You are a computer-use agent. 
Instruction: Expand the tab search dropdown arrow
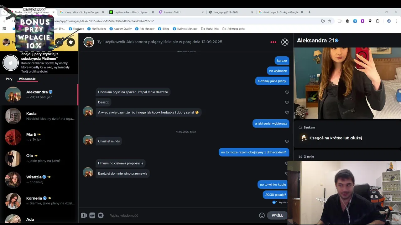[4, 12]
